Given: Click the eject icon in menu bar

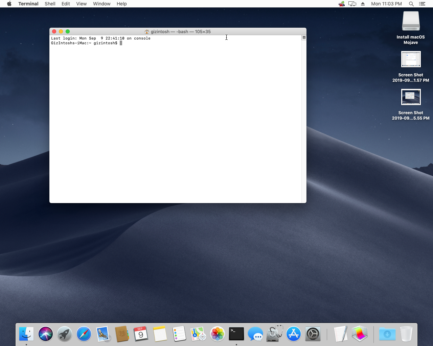Looking at the screenshot, I should (x=363, y=4).
